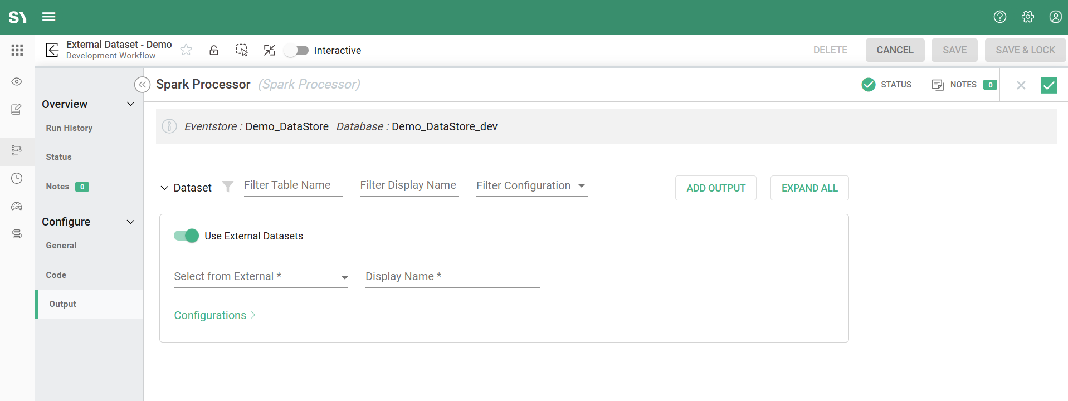Open the hamburger navigation menu

point(49,17)
